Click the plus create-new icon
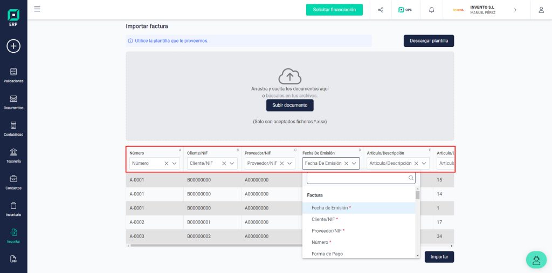Screen dimensions: 552x273 (13, 46)
